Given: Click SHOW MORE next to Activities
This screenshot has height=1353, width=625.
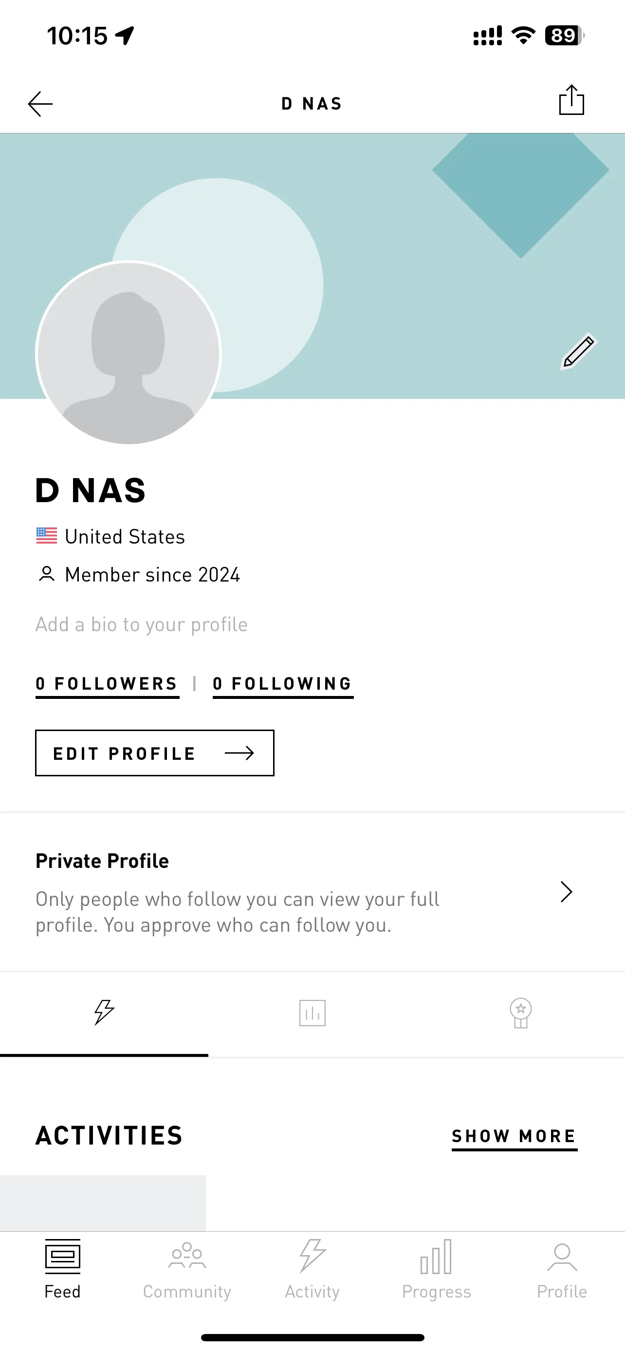Looking at the screenshot, I should coord(515,1137).
